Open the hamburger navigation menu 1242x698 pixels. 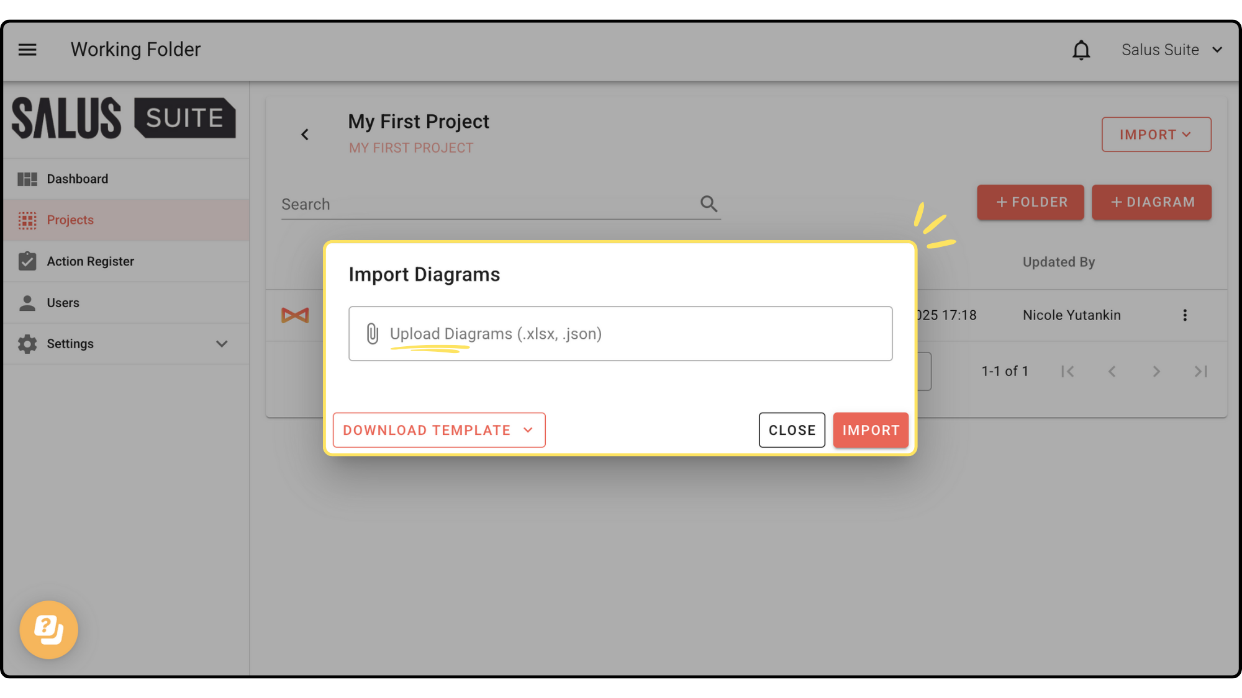pos(27,50)
